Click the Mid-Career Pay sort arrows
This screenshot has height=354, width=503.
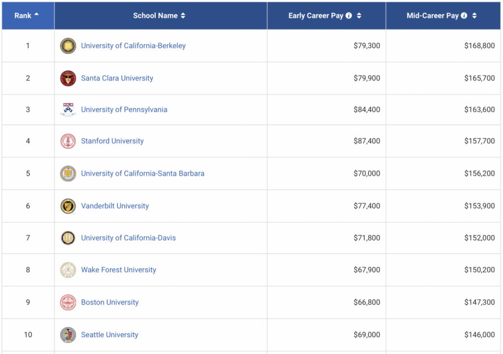click(x=474, y=15)
